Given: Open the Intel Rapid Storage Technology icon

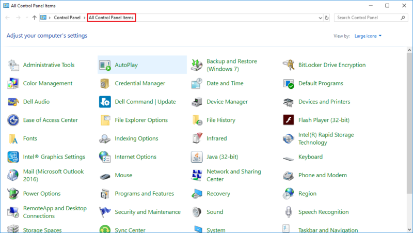Looking at the screenshot, I should tap(289, 138).
